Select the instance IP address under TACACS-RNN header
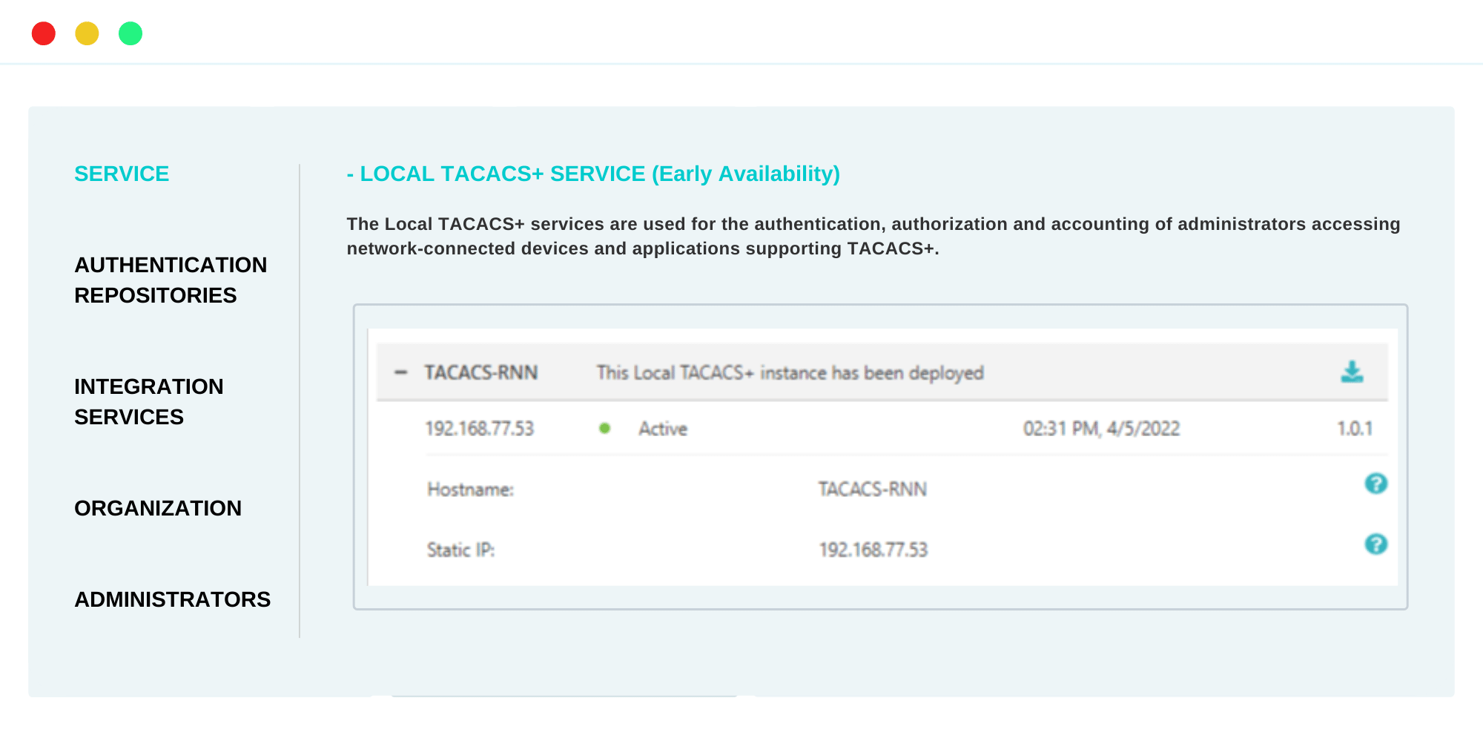The width and height of the screenshot is (1483, 741). (x=479, y=429)
